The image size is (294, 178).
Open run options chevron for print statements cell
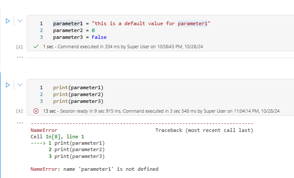click(x=20, y=85)
